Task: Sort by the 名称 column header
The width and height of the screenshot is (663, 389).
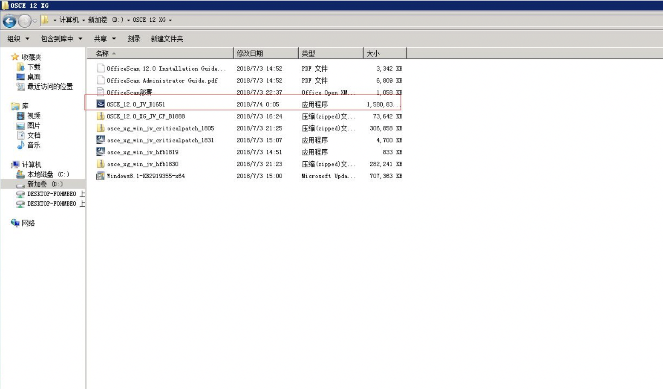Action: click(x=160, y=53)
